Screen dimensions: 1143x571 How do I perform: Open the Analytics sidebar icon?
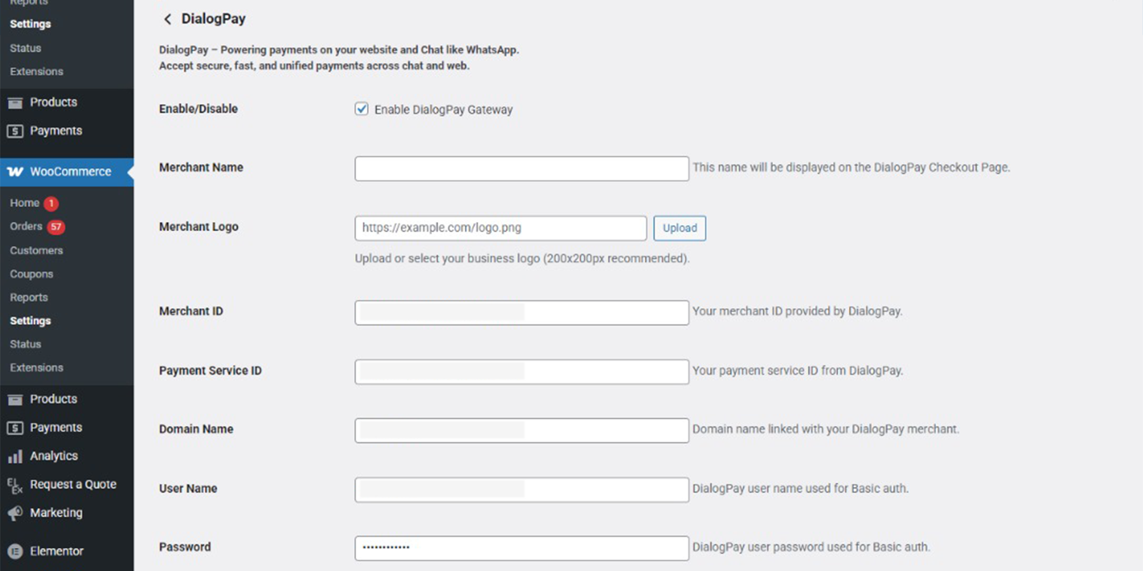click(16, 456)
